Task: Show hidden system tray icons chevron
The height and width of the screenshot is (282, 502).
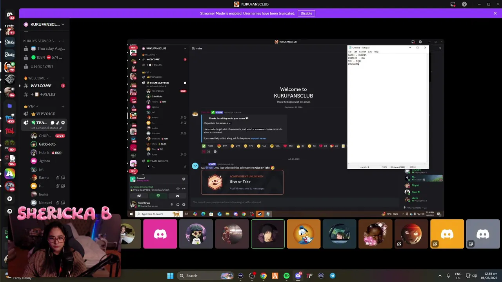Action: (x=440, y=276)
